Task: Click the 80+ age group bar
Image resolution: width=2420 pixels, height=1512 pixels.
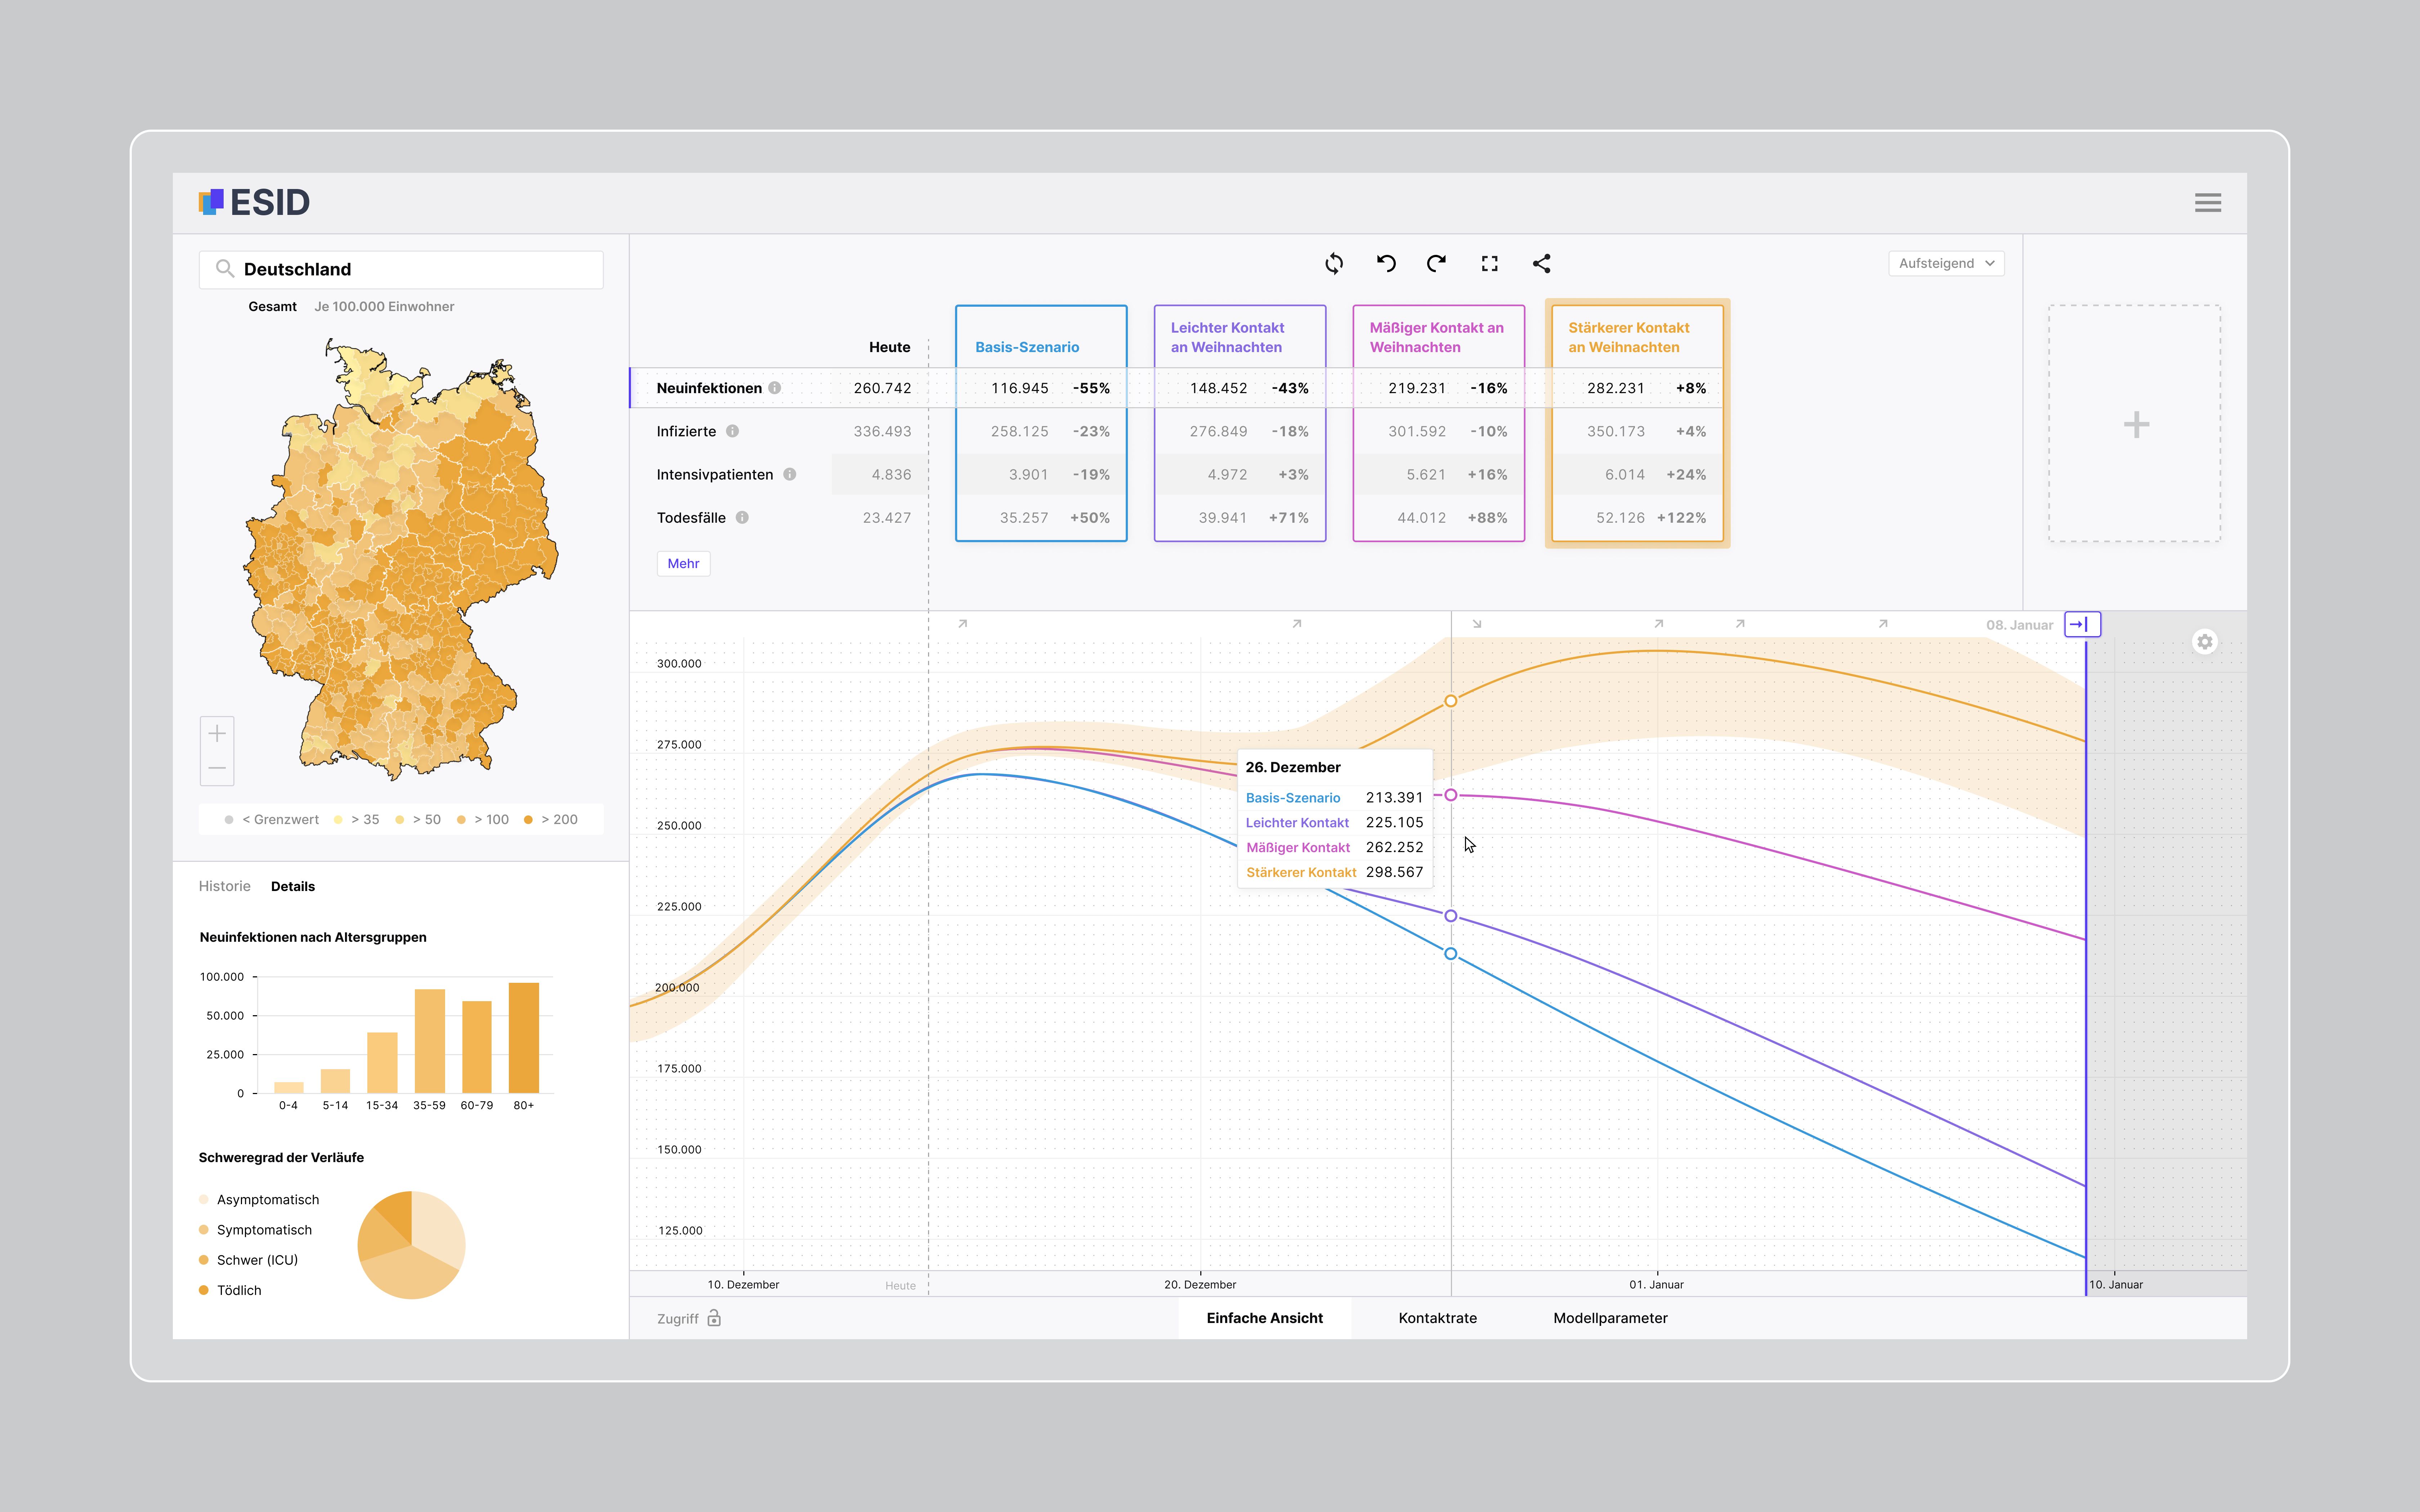Action: tap(524, 1037)
